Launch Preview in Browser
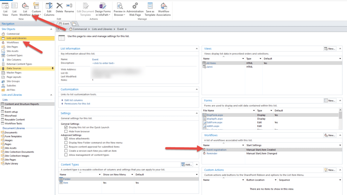 coord(120,9)
